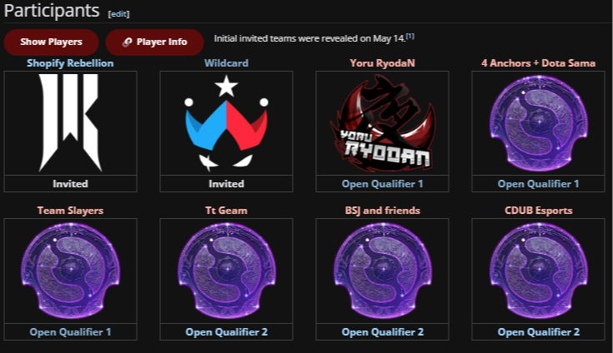Click the CDUB Esports team name link
This screenshot has height=353, width=613.
(x=538, y=211)
